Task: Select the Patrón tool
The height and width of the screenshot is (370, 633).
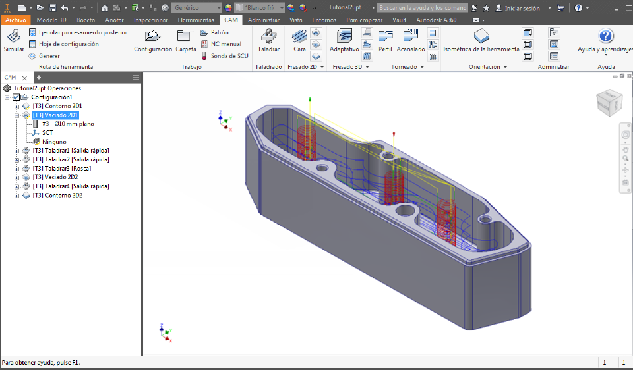Action: (x=214, y=32)
